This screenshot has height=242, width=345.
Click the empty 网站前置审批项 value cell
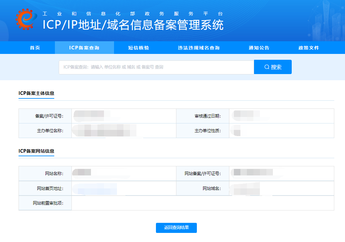point(203,203)
